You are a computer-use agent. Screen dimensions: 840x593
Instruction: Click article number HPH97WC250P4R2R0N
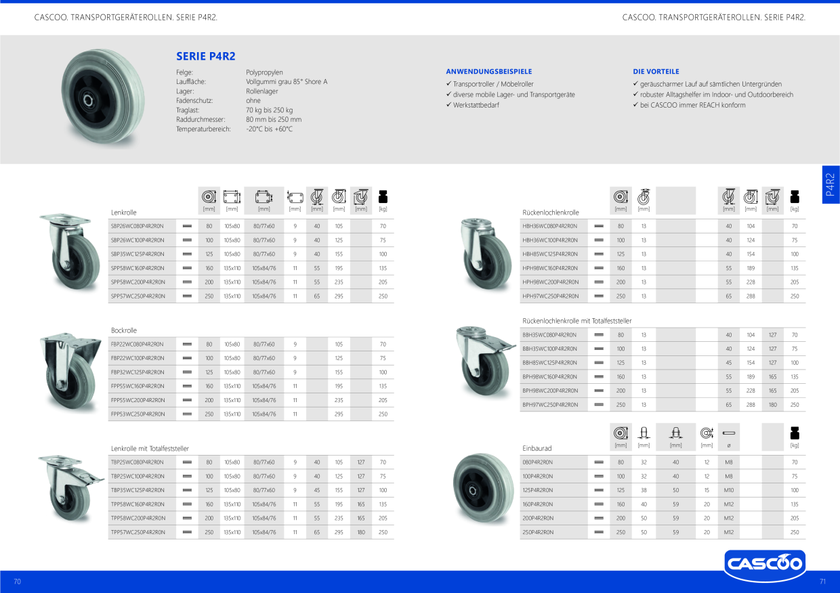(550, 296)
